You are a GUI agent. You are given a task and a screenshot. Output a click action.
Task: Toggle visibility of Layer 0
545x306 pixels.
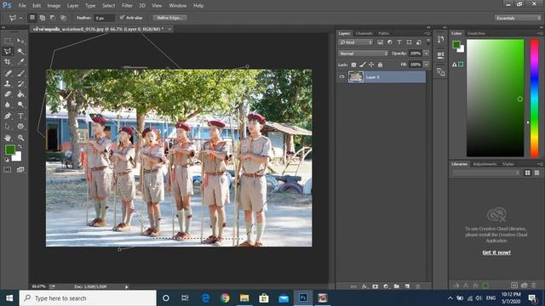[x=341, y=77]
